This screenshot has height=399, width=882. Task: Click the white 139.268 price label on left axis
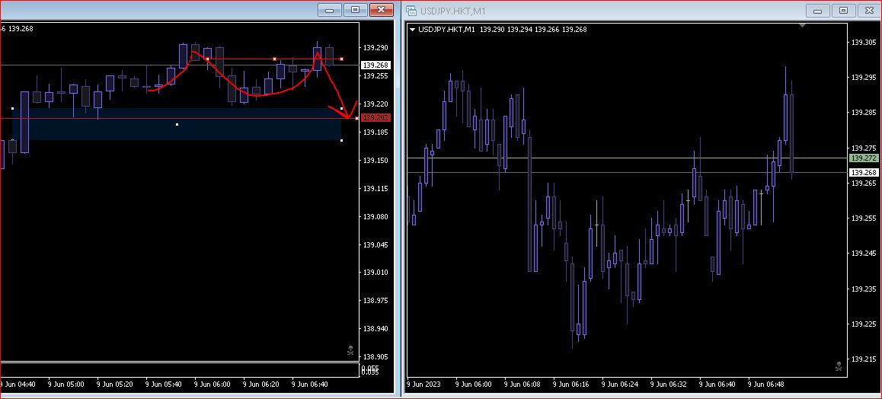click(377, 65)
